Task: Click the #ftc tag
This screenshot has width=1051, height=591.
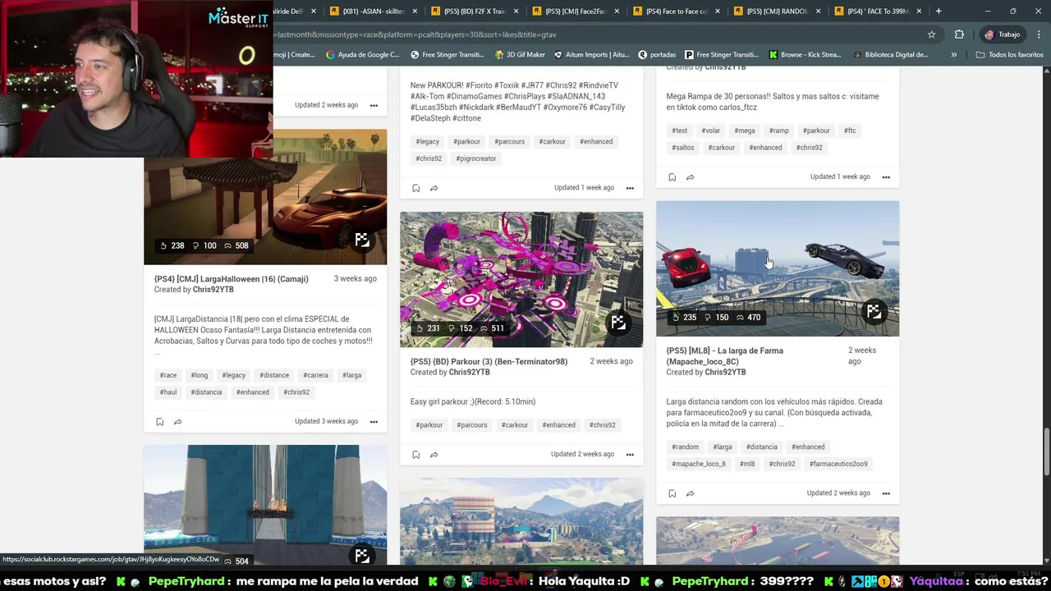Action: tap(850, 131)
